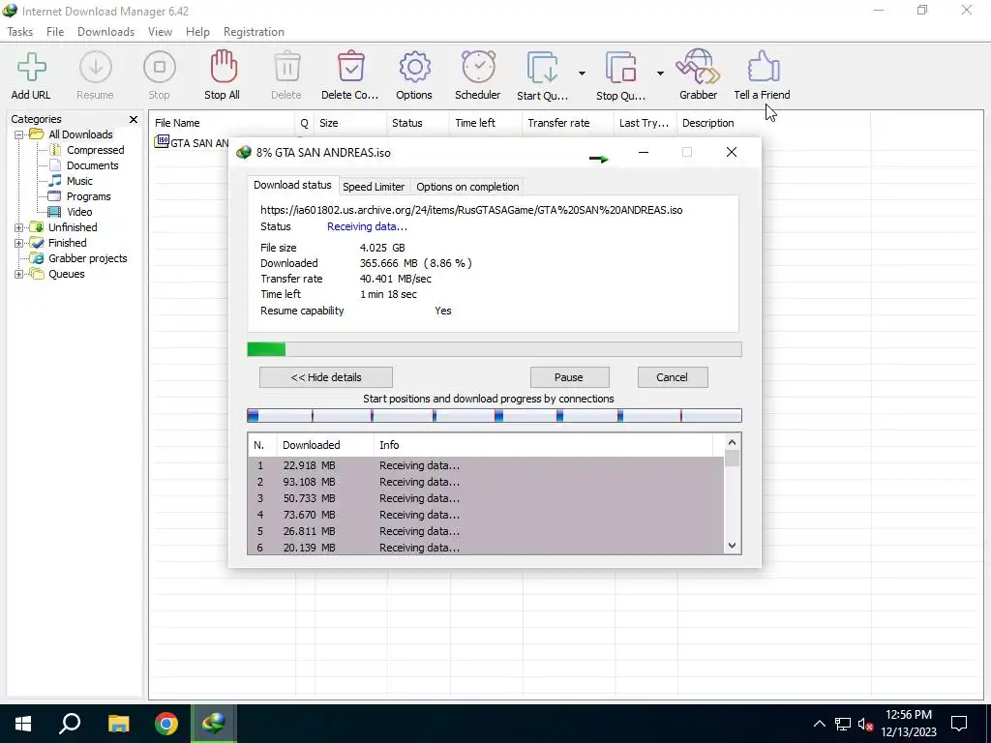Open the Grabber tool icon
991x743 pixels.
[x=698, y=68]
